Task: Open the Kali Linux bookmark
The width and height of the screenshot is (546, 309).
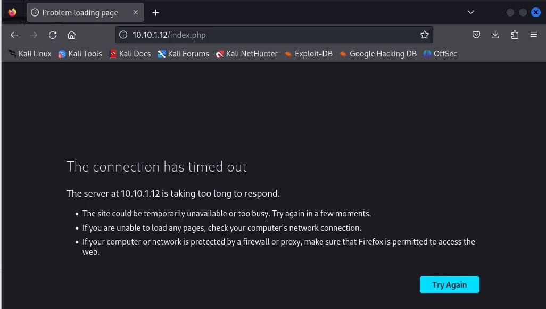Action: click(x=30, y=54)
